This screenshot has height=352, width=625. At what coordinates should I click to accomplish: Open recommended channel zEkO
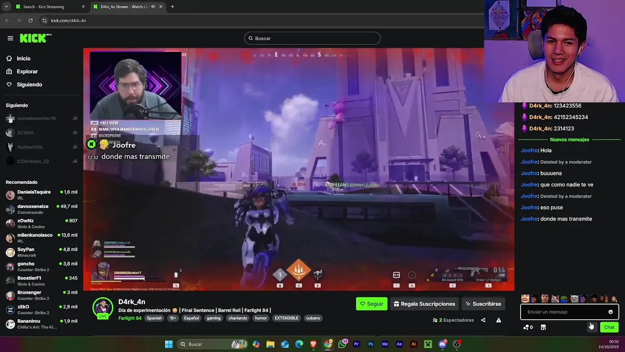pyautogui.click(x=42, y=309)
